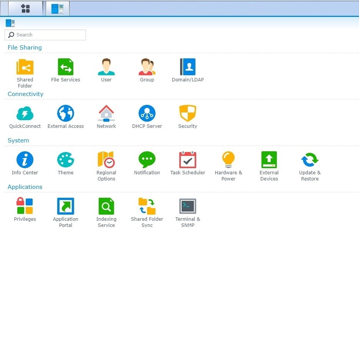Open Hardware & Power settings
This screenshot has width=359, height=359.
(228, 159)
